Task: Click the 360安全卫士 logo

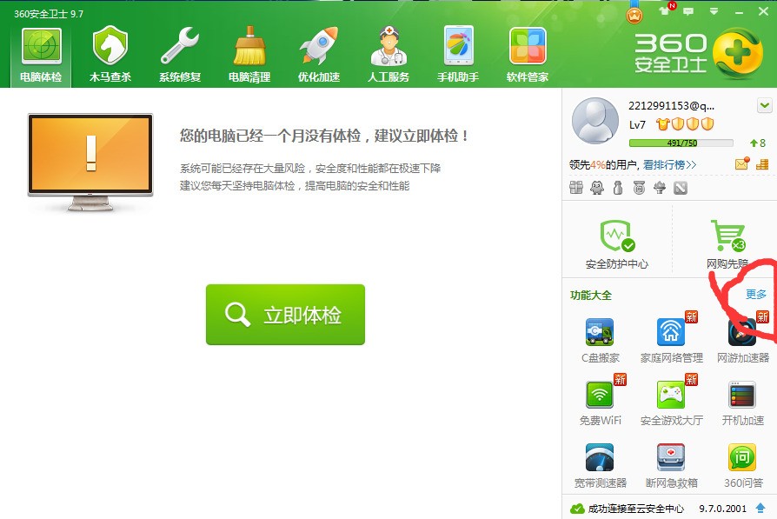Action: pos(699,54)
